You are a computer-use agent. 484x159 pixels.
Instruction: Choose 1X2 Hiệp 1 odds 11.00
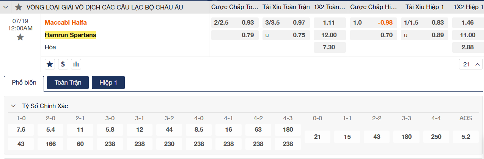click(468, 35)
